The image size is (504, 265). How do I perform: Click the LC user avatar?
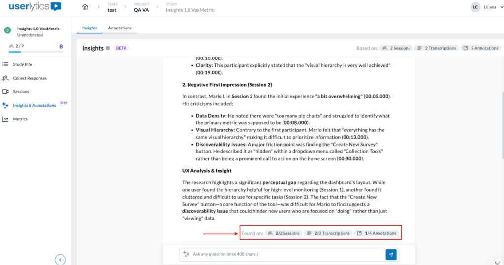point(475,7)
